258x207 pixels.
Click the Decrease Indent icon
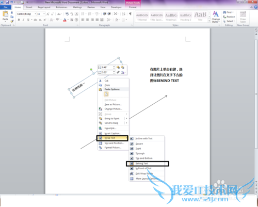pos(105,14)
